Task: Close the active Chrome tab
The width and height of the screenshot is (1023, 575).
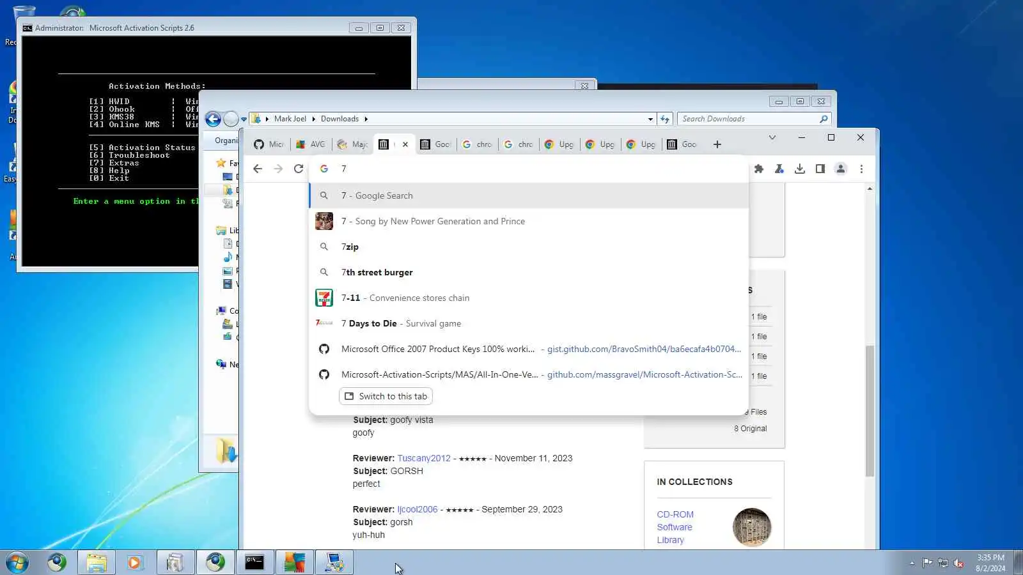Action: tap(405, 144)
